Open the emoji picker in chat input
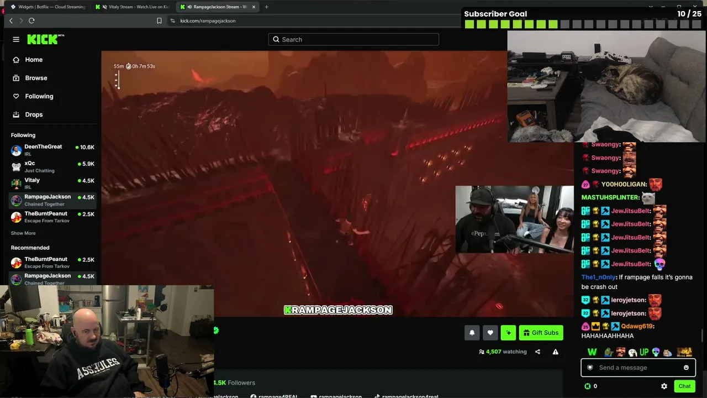 point(686,368)
